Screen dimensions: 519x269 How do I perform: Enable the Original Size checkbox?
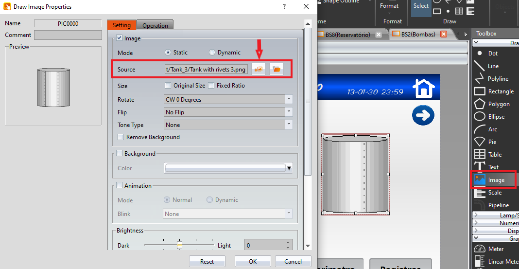click(x=168, y=86)
